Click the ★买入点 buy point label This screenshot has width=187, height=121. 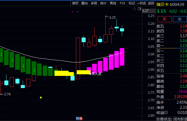95,74
